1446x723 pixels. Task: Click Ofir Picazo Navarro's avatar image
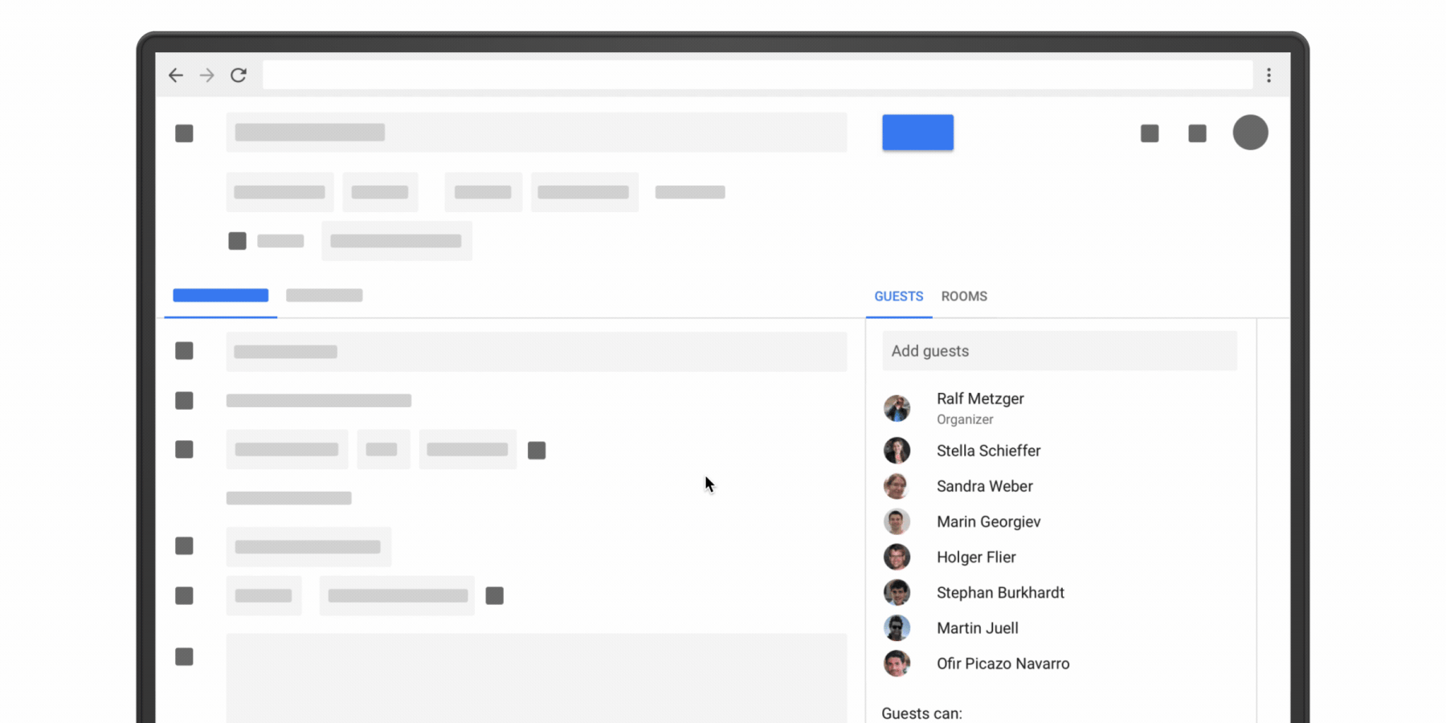point(897,664)
